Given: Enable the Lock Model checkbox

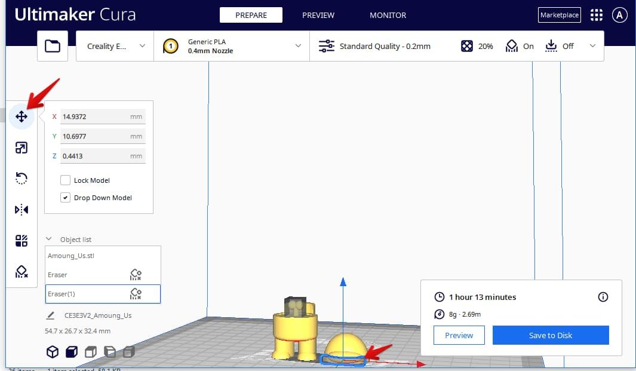Looking at the screenshot, I should point(65,180).
